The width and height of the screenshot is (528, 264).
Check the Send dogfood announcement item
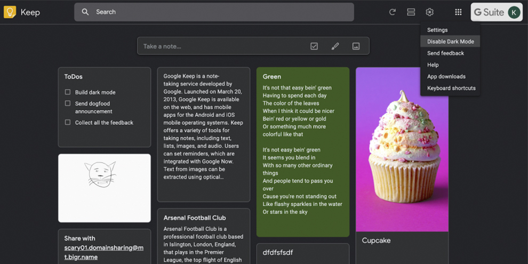(x=68, y=103)
